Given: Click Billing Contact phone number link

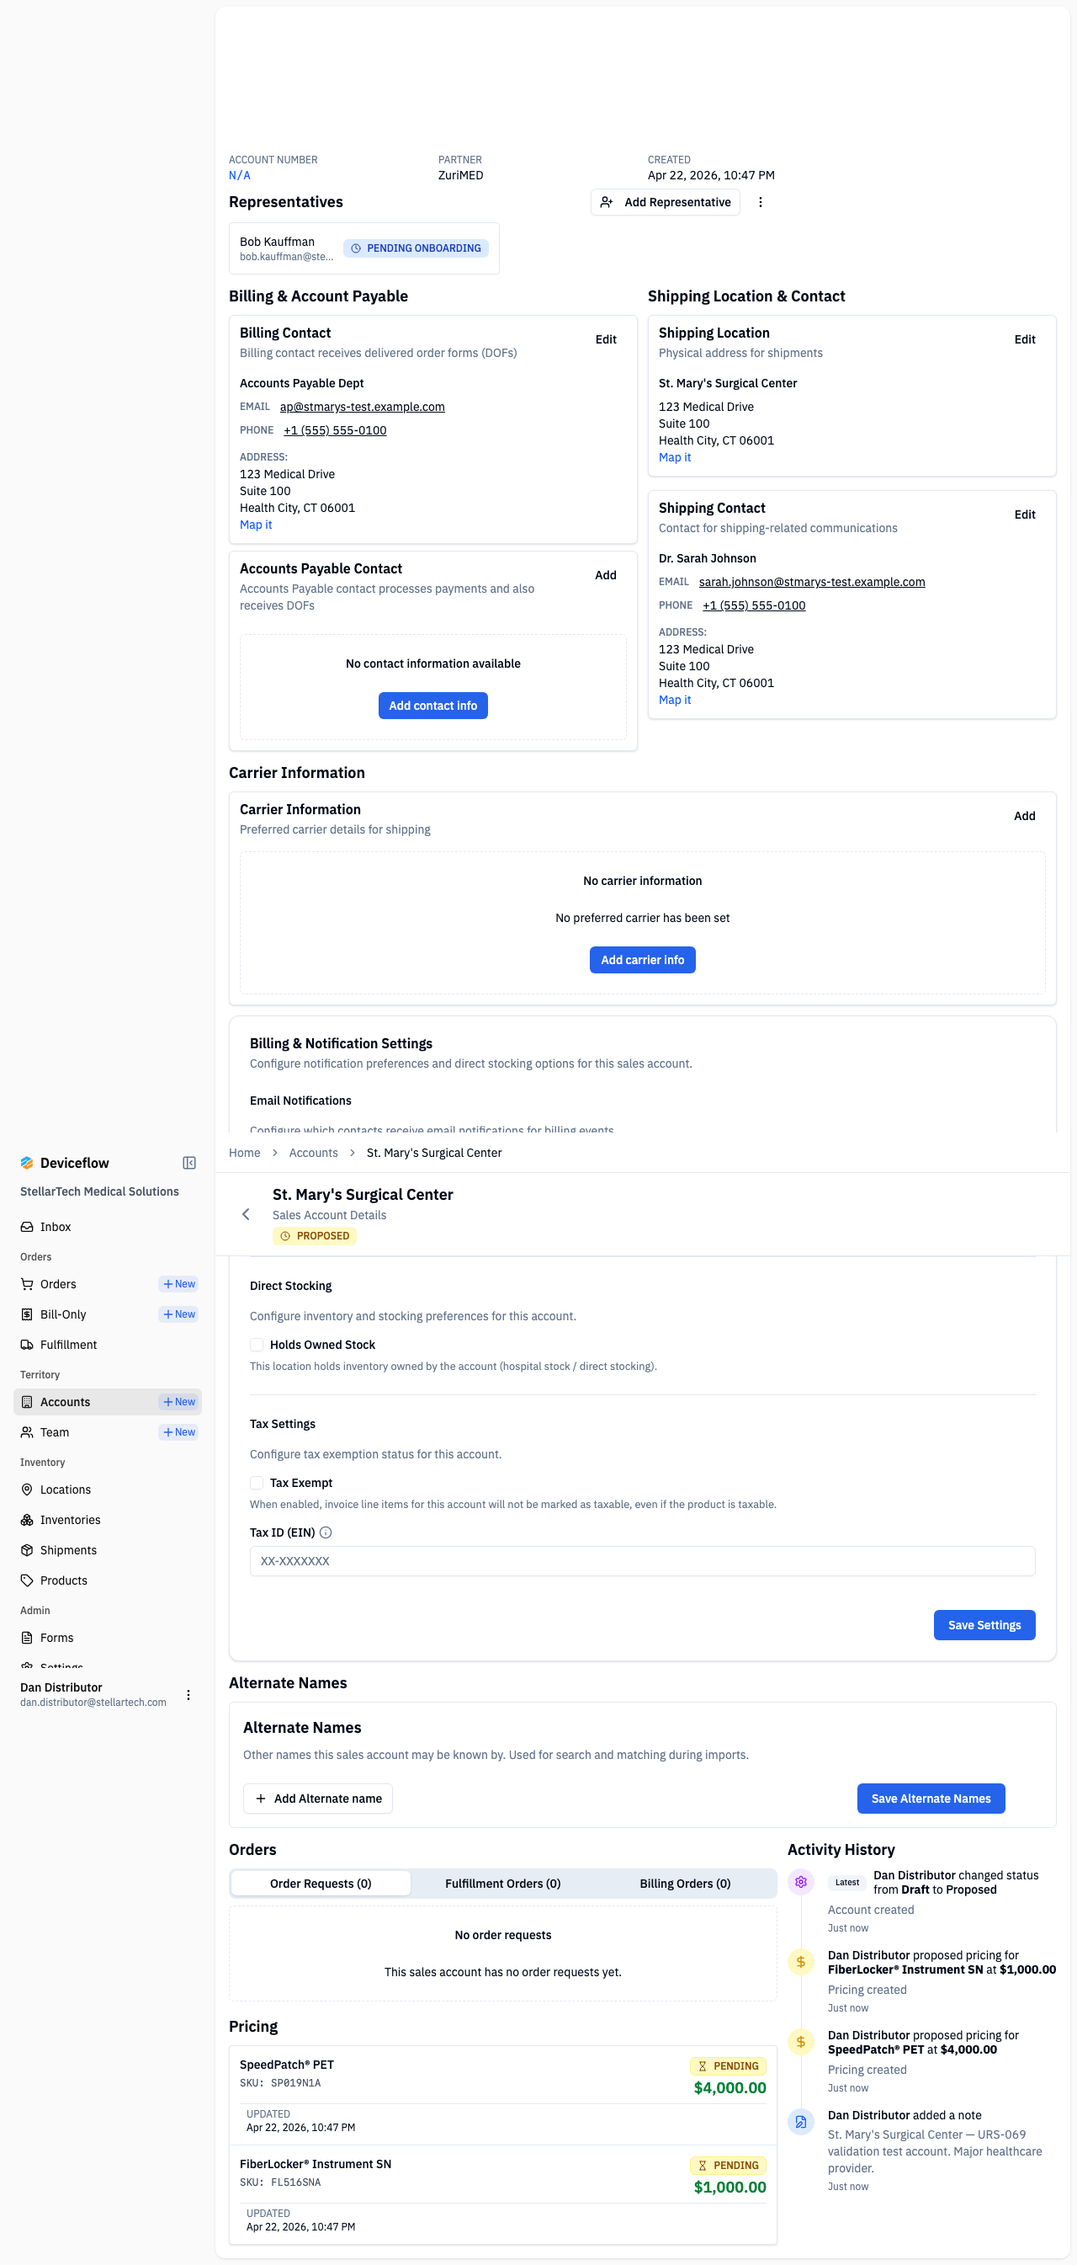Looking at the screenshot, I should [x=335, y=430].
